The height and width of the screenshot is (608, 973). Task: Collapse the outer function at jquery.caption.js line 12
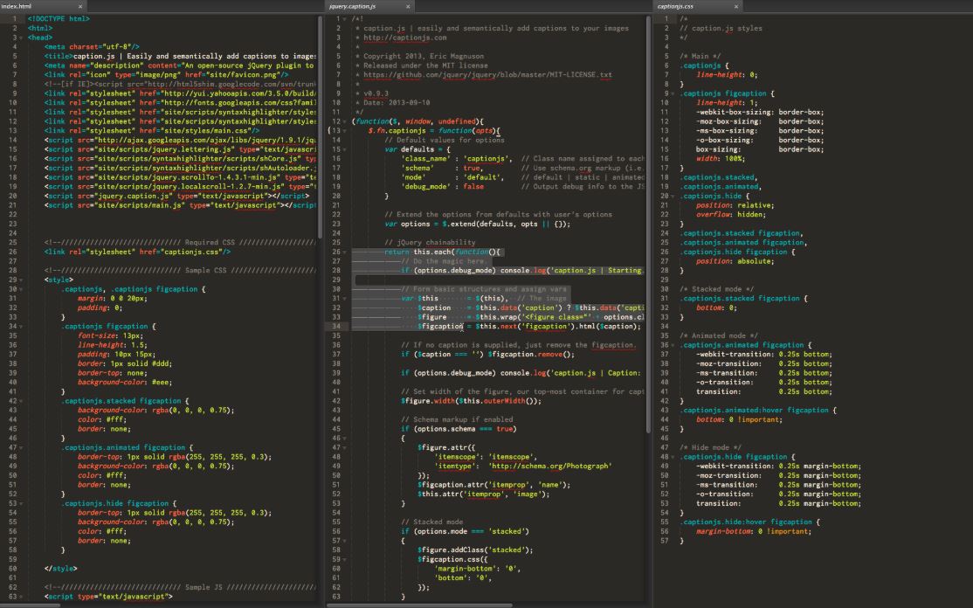click(345, 121)
